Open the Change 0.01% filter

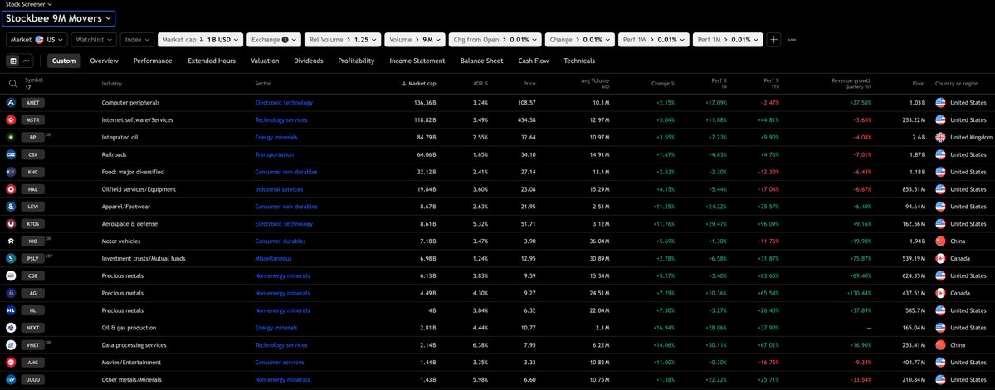580,39
